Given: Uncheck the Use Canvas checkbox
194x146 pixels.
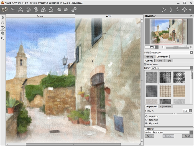Looking at the screenshot, I should pyautogui.click(x=146, y=64).
